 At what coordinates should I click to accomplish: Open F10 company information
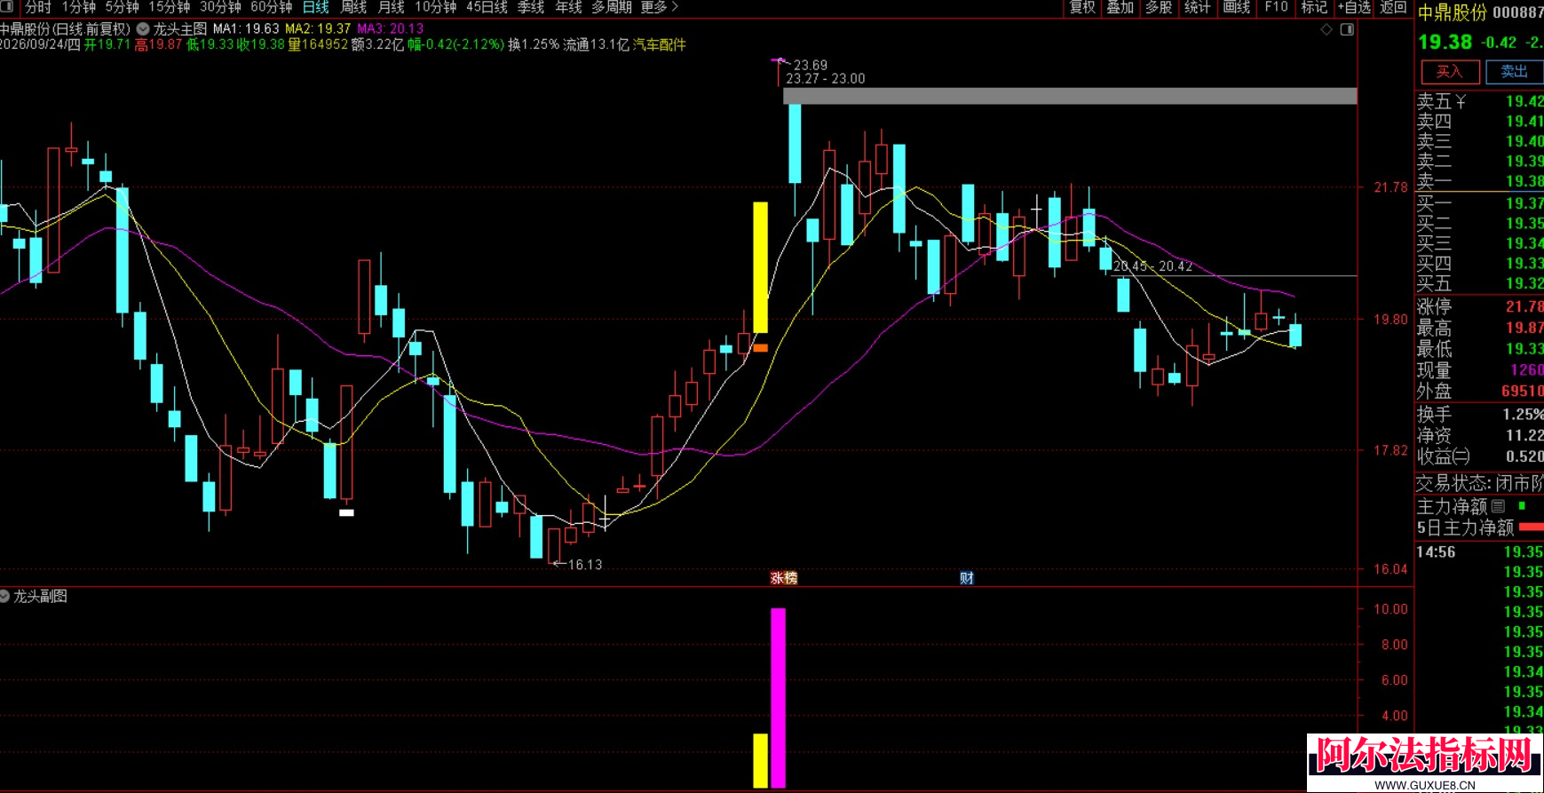tap(1276, 7)
